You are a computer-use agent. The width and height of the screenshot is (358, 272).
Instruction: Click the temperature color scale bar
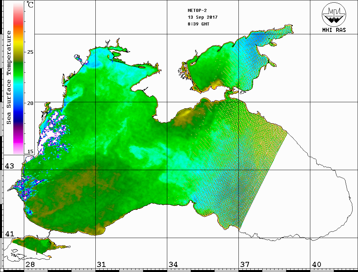pyautogui.click(x=18, y=78)
